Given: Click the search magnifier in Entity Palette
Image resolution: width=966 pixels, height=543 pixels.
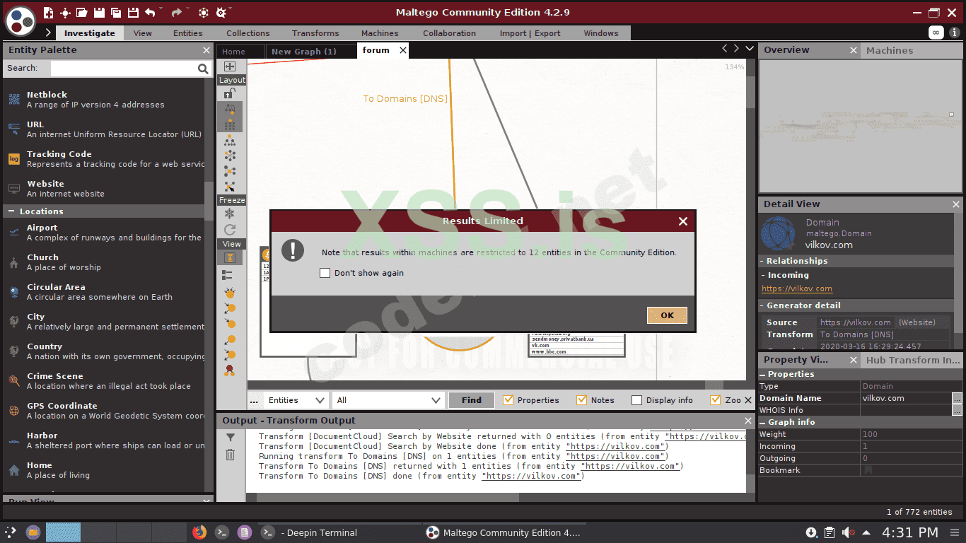Looking at the screenshot, I should point(203,69).
